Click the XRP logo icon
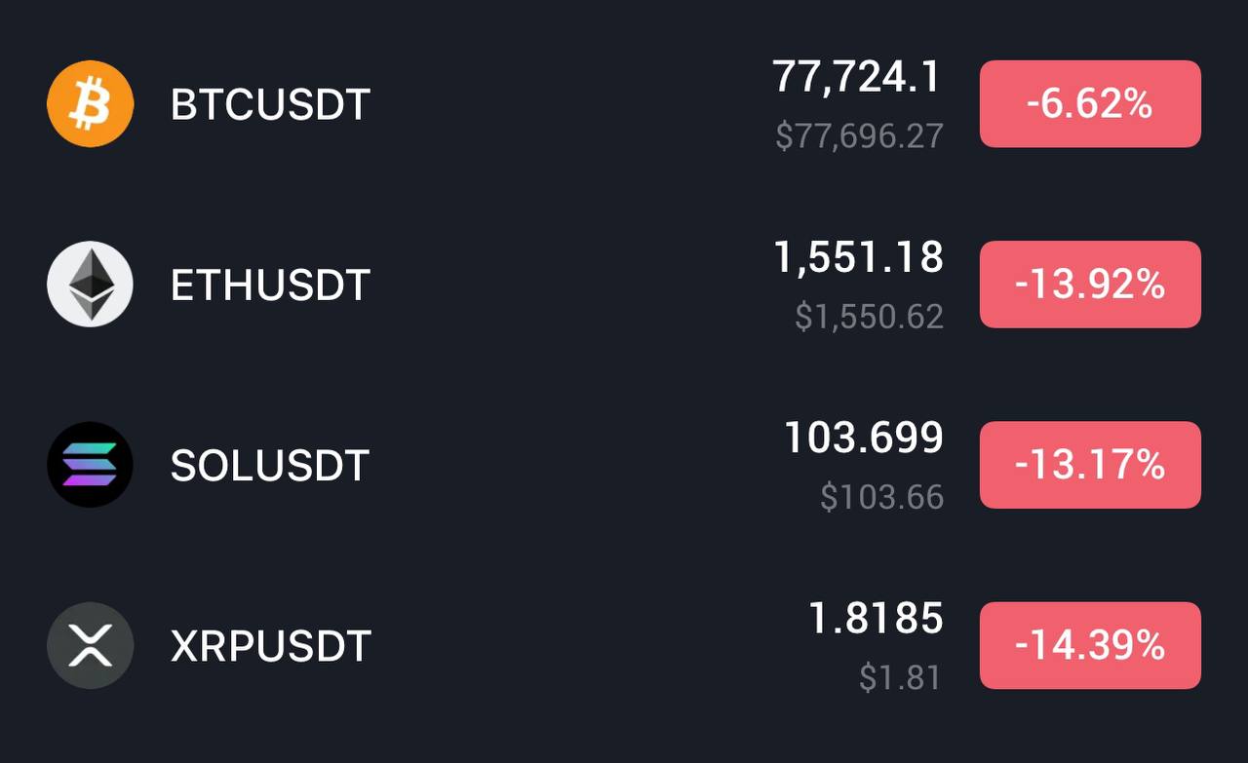The image size is (1248, 763). click(90, 645)
